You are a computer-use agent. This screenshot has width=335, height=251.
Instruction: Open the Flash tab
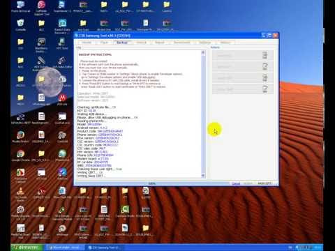(104, 43)
